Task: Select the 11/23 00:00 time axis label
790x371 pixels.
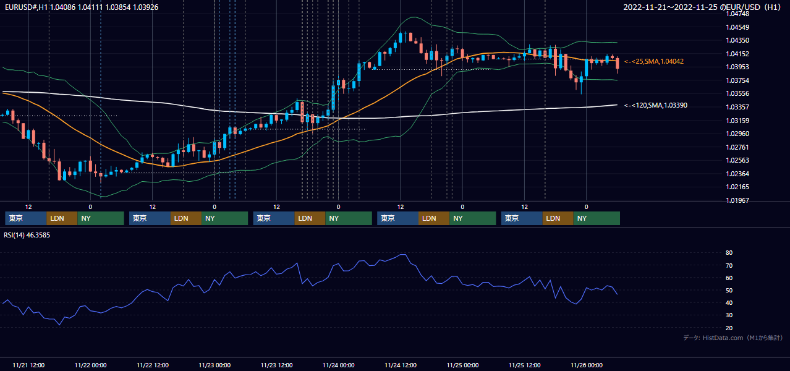Action: pos(214,365)
